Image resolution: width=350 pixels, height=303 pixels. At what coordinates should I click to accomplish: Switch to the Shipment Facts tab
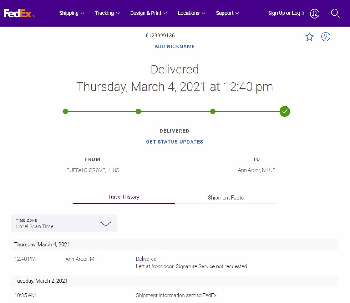coord(226,197)
